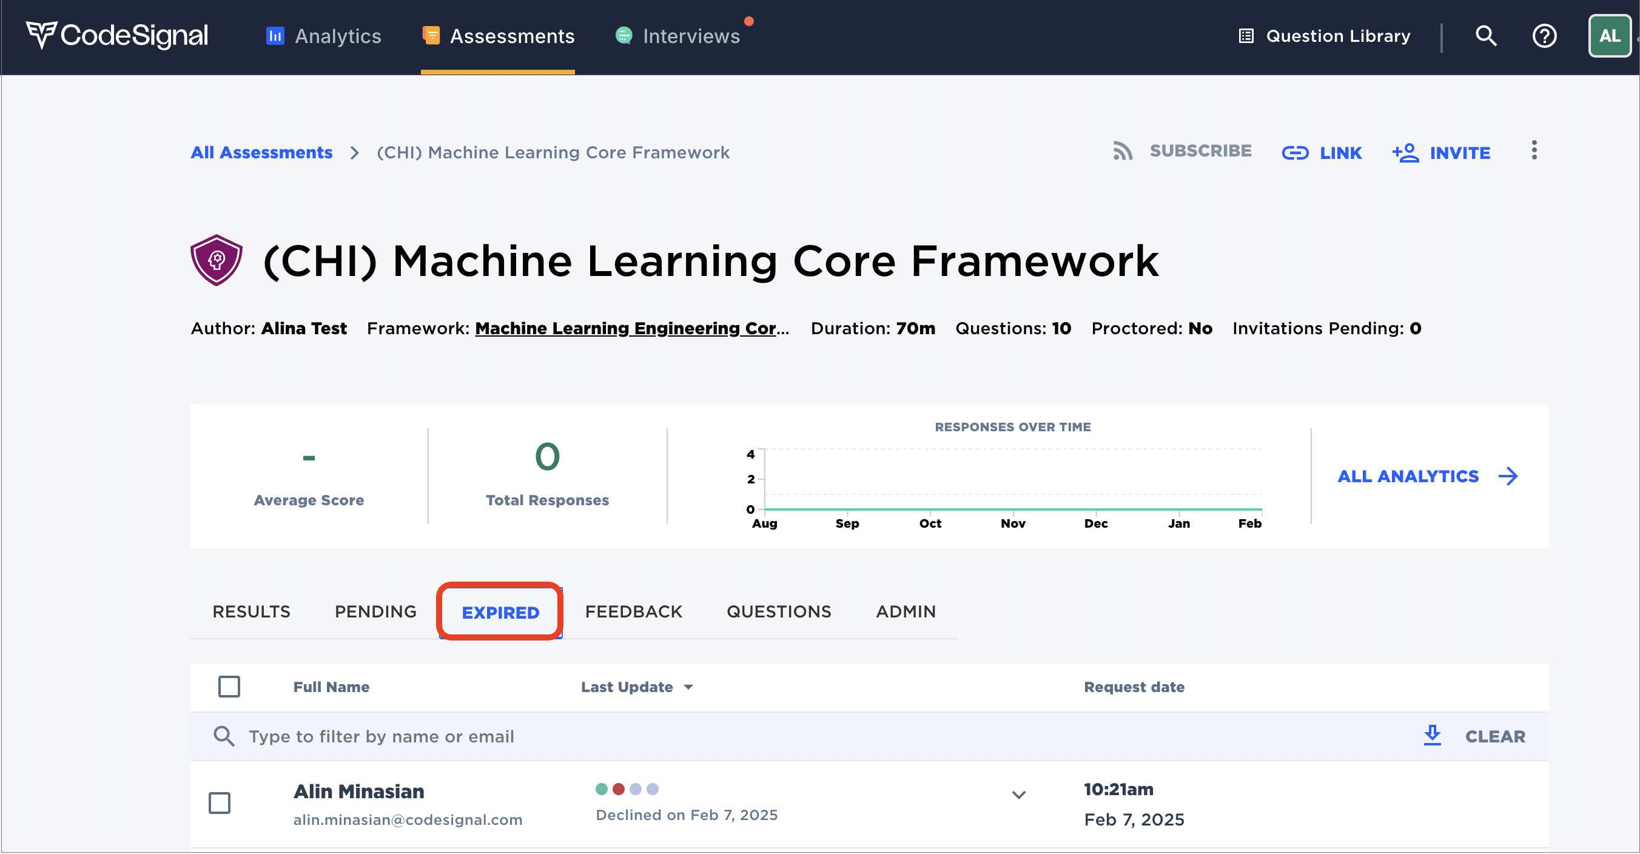This screenshot has width=1640, height=854.
Task: Go to Analytics in the top navigation
Action: (x=323, y=36)
